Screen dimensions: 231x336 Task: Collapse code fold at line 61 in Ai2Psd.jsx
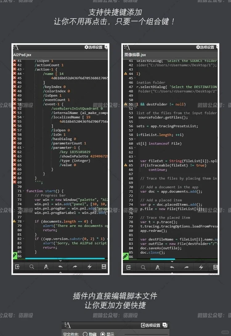pyautogui.click(x=23, y=148)
